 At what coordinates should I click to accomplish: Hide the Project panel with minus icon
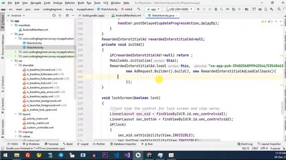pos(73,16)
